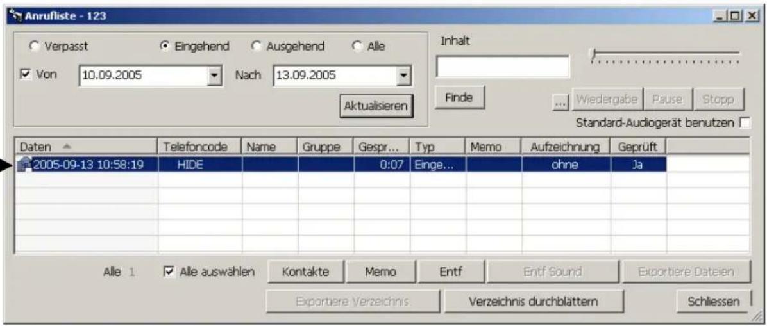Viewport: 767px width, 326px height.
Task: Click the Typ column header
Action: tap(437, 146)
